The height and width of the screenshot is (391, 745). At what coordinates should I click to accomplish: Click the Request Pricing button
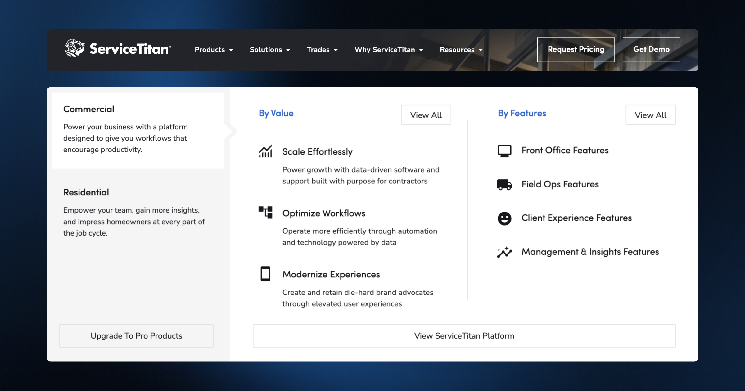(x=576, y=49)
